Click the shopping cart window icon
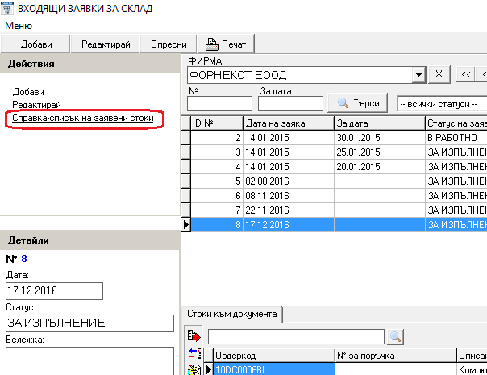 point(6,7)
